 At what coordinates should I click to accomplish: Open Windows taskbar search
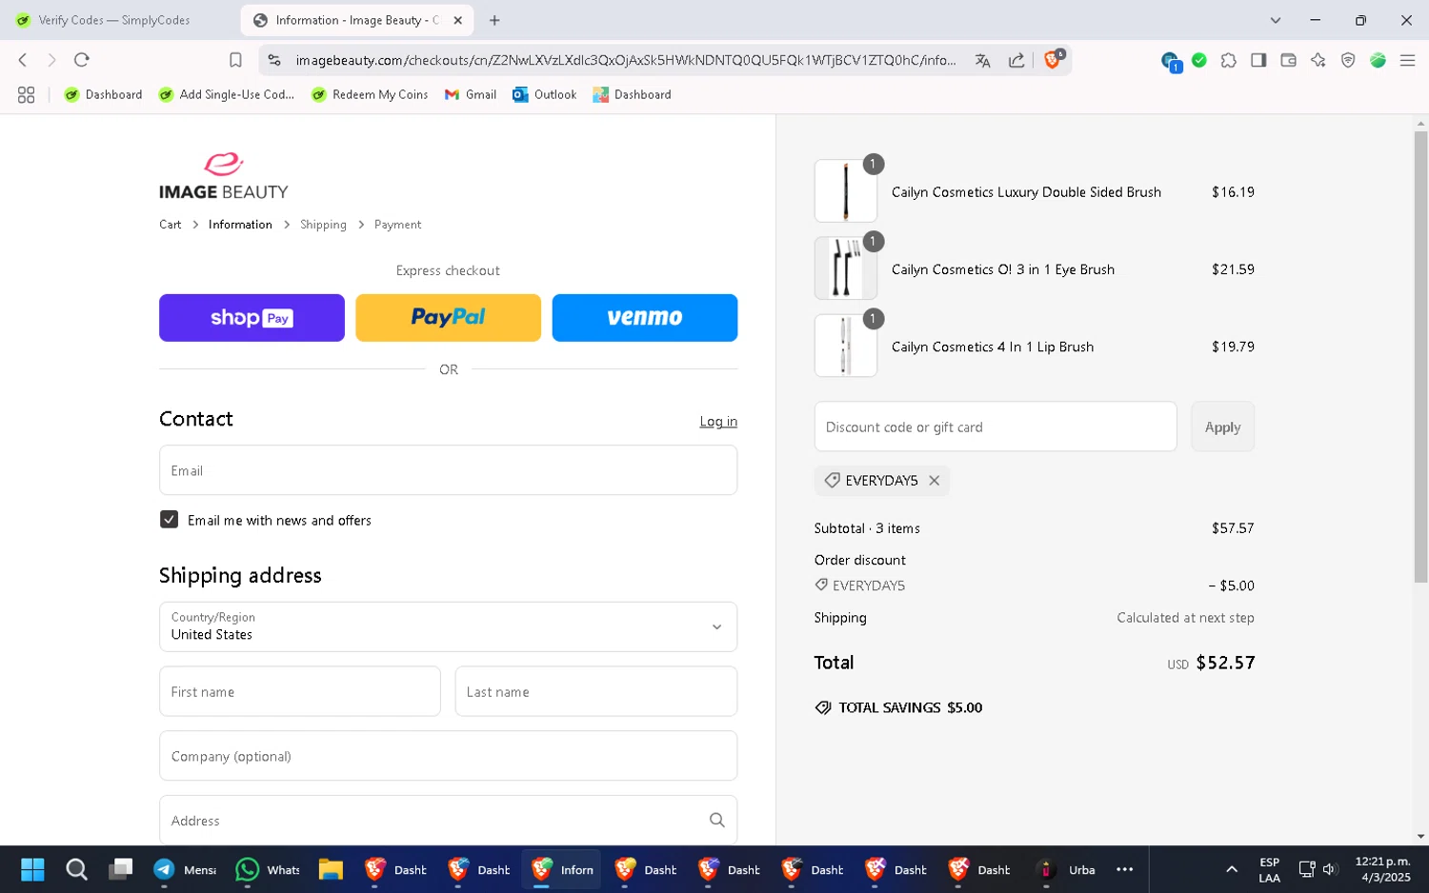pos(76,869)
